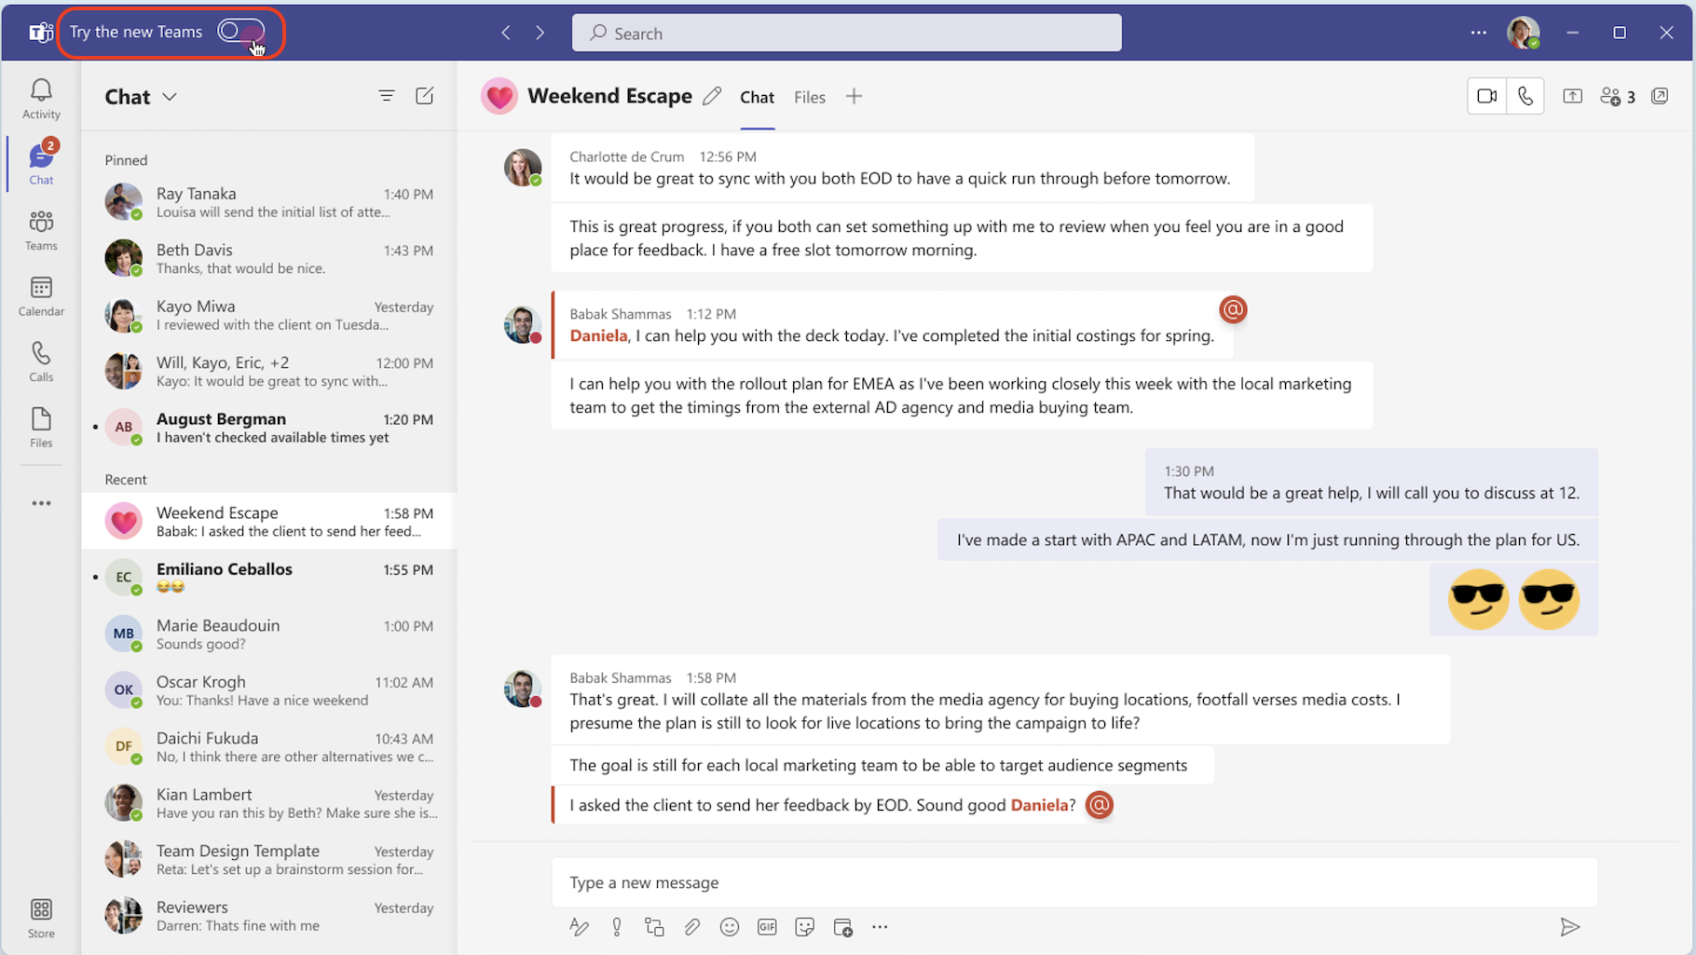Viewport: 1696px width, 955px height.
Task: Show more apps via sidebar ellipsis
Action: pos(41,503)
